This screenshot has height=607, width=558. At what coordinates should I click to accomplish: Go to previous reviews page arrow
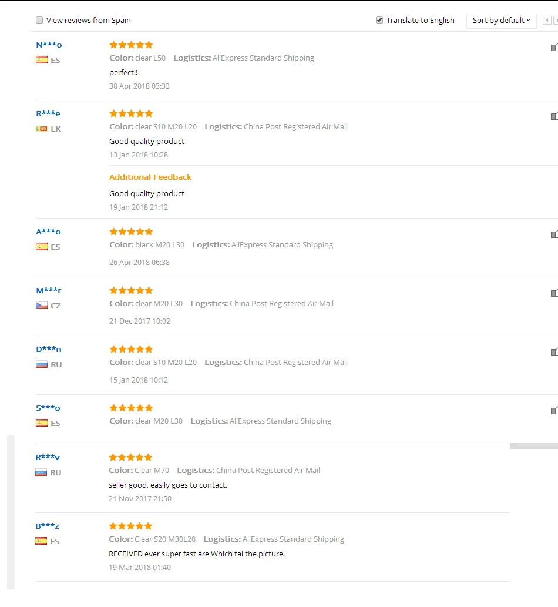click(x=547, y=20)
